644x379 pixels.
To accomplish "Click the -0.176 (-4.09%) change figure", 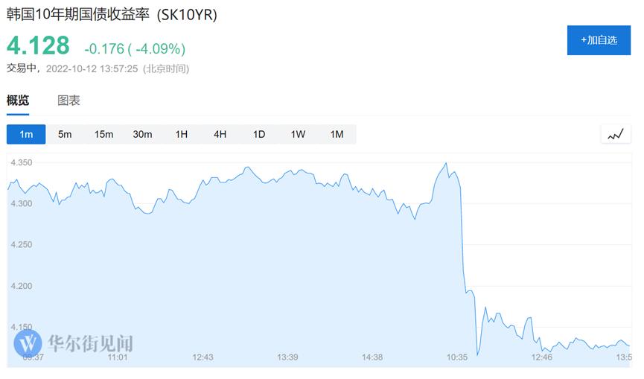I will (x=135, y=48).
